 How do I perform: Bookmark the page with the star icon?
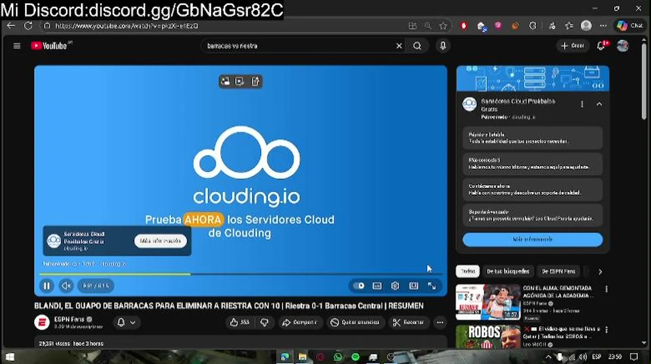[x=443, y=26]
